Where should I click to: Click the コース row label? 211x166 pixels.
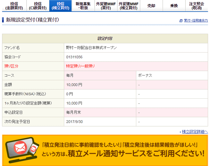click(x=9, y=75)
